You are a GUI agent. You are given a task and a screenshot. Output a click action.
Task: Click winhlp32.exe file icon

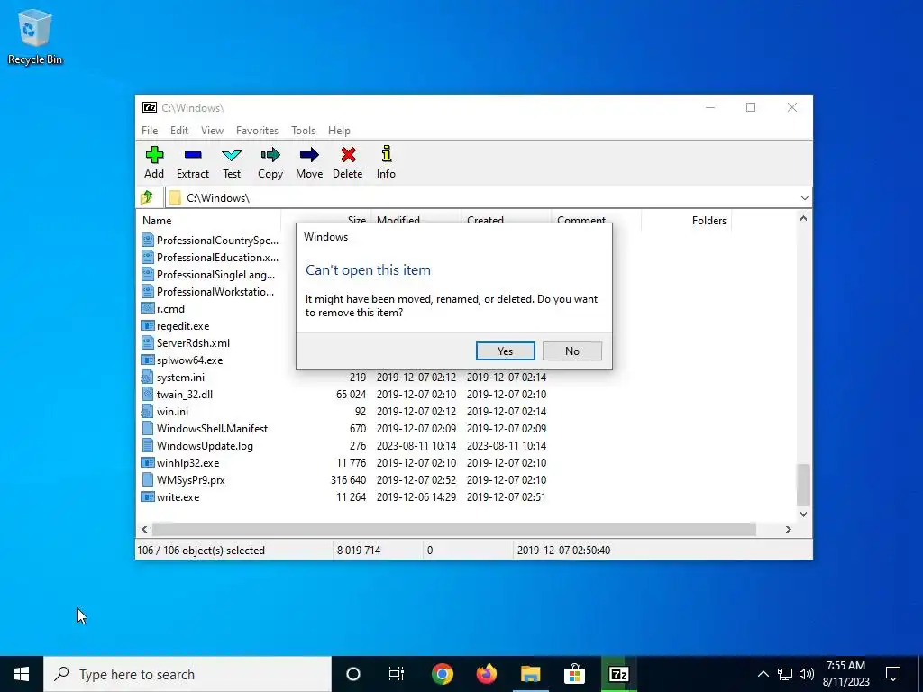147,463
